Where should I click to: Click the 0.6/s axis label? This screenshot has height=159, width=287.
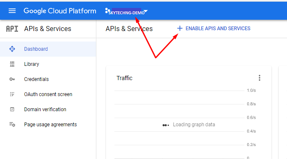click(251, 117)
